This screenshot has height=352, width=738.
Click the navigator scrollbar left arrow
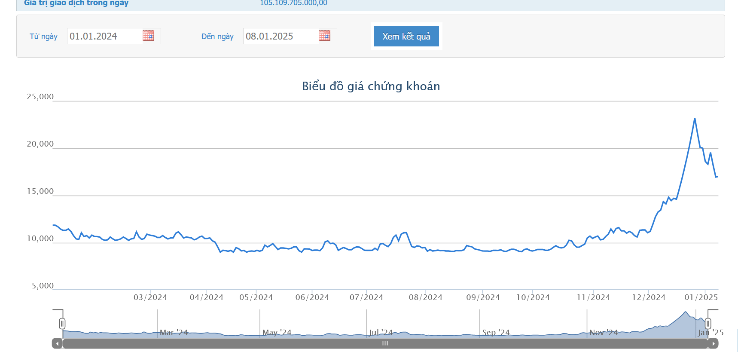[x=57, y=343]
